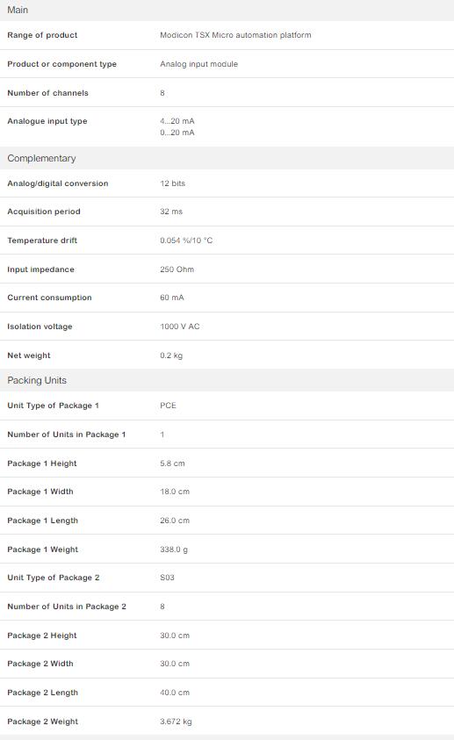Collapse the Complementary section header
The height and width of the screenshot is (740, 454).
pos(227,158)
